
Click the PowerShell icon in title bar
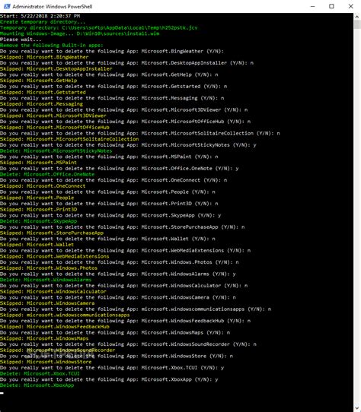click(7, 6)
